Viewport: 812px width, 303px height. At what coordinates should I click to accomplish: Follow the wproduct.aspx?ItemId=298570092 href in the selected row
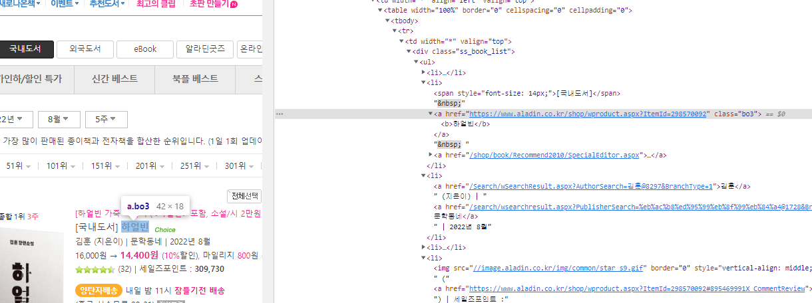tap(588, 114)
